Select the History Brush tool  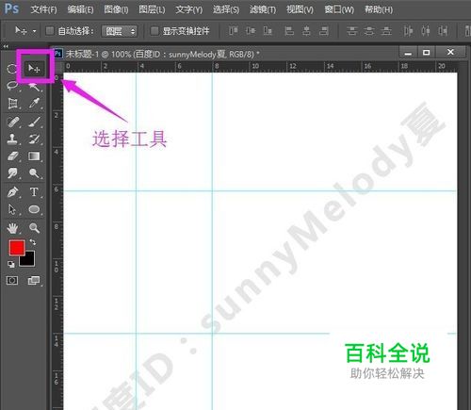pyautogui.click(x=34, y=139)
